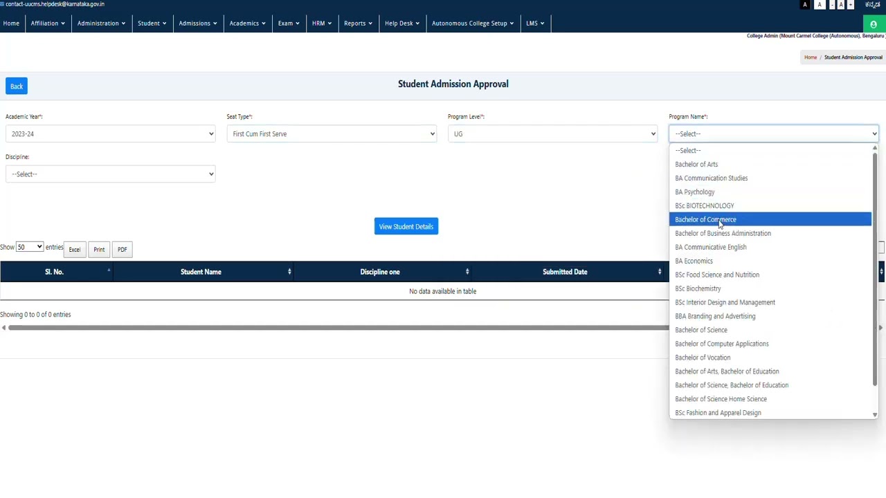Sort table by Sl. No. column

pos(56,272)
